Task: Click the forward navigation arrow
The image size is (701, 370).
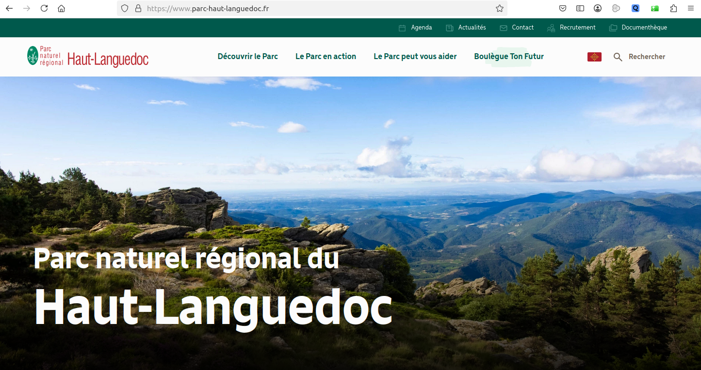Action: tap(27, 8)
